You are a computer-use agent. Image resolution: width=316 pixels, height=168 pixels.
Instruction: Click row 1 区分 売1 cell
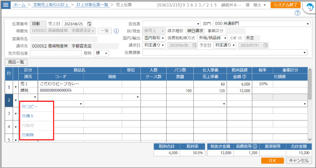[28, 84]
